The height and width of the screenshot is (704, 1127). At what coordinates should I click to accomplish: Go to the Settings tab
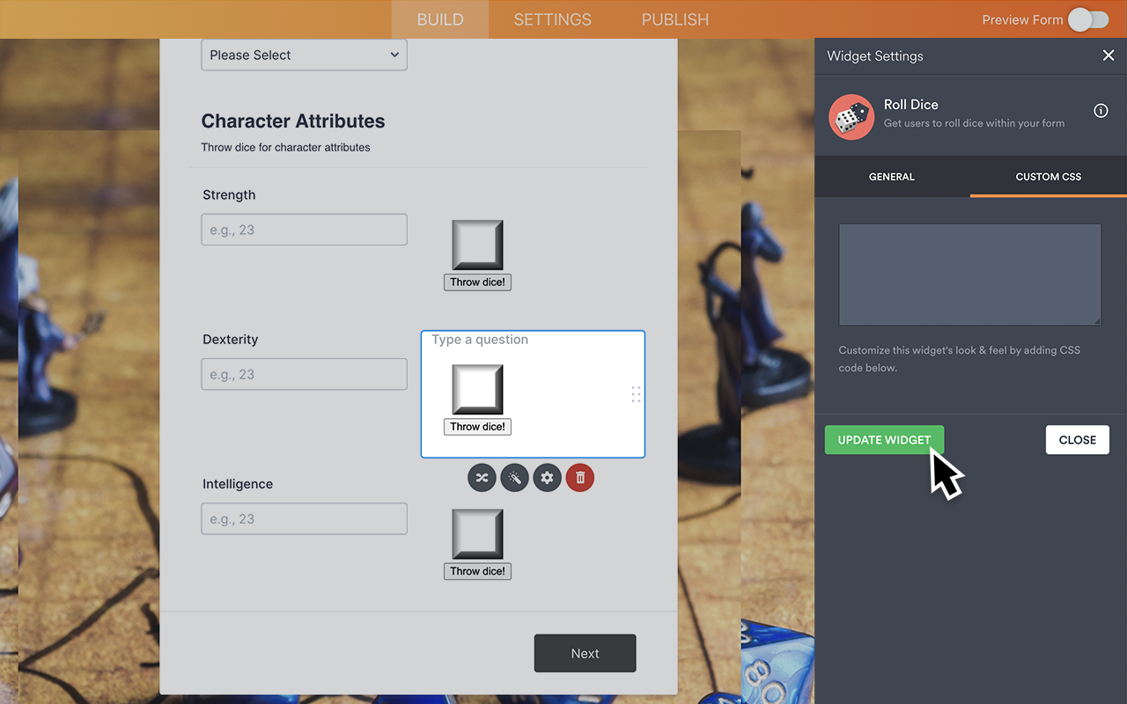pos(552,19)
